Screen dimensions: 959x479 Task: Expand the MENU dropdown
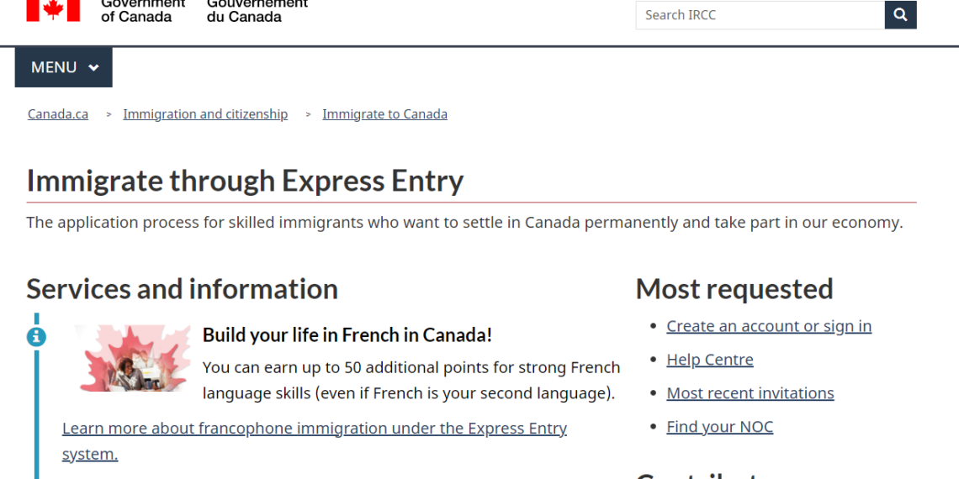click(64, 67)
